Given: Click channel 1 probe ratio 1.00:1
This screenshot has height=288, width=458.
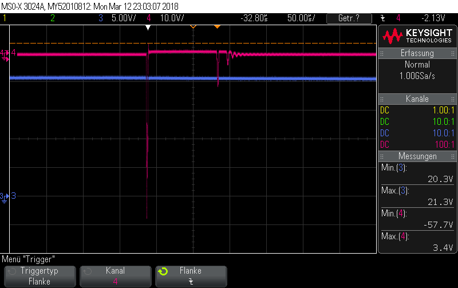Looking at the screenshot, I should coord(443,111).
